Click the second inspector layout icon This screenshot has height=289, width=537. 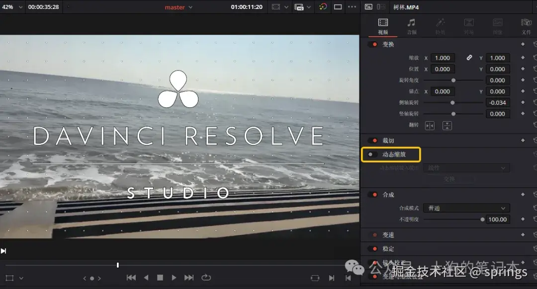pos(381,7)
